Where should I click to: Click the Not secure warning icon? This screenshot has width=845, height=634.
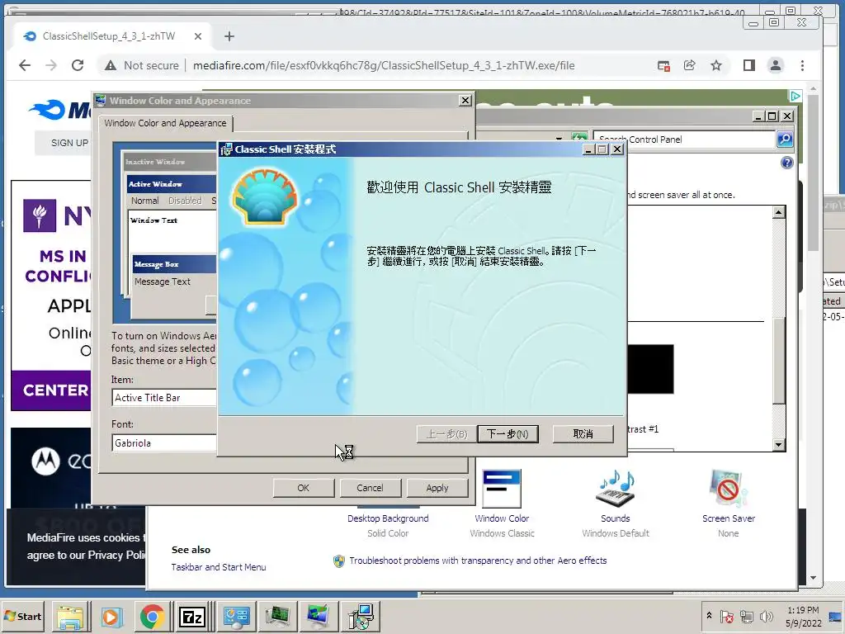click(x=111, y=66)
